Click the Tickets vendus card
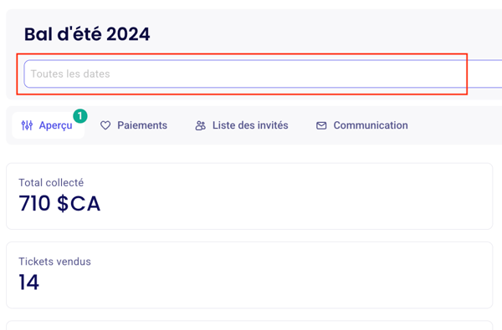Image resolution: width=502 pixels, height=330 pixels. click(249, 275)
